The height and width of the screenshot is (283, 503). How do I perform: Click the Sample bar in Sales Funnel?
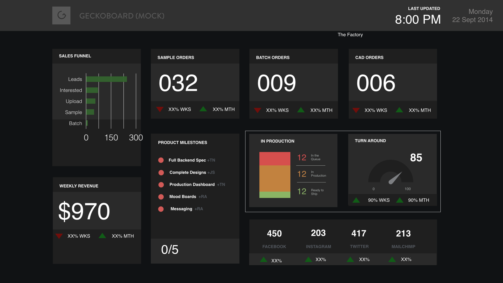[x=90, y=112]
